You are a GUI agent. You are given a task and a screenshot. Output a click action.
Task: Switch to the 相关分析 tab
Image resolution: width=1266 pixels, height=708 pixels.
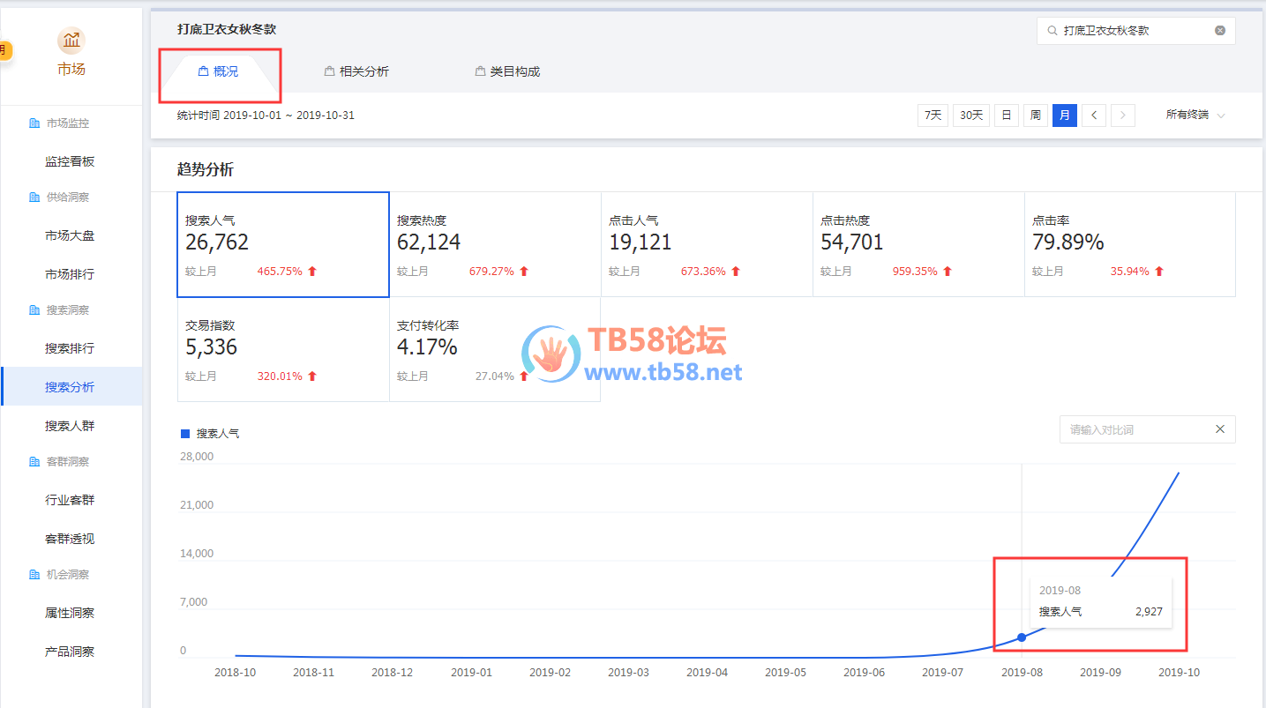pyautogui.click(x=357, y=71)
